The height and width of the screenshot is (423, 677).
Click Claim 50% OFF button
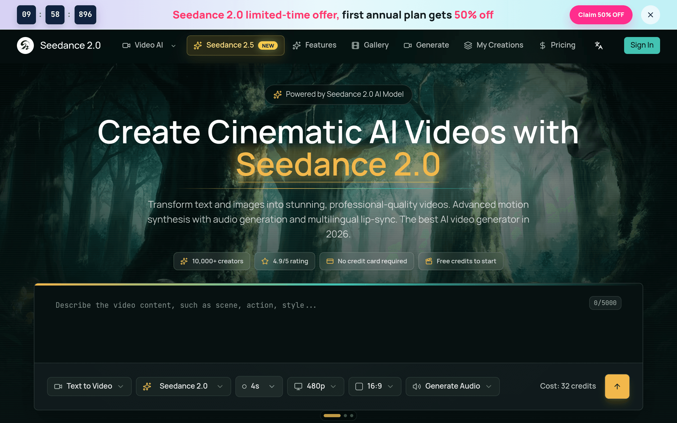[601, 15]
